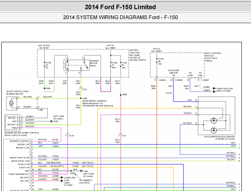Click the 'HS CAN+' pin label
The width and height of the screenshot is (251, 191).
[x=190, y=74]
